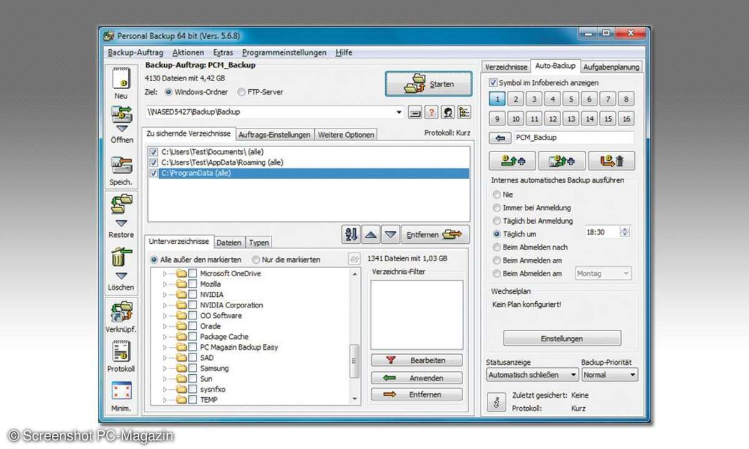
Task: Select Nur die markierten radio button
Action: pos(255,259)
